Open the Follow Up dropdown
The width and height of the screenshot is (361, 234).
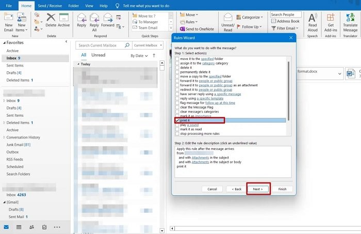(x=249, y=27)
